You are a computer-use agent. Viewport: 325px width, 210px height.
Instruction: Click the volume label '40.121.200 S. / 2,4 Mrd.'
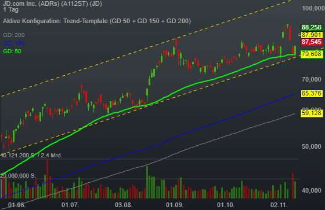coord(31,156)
